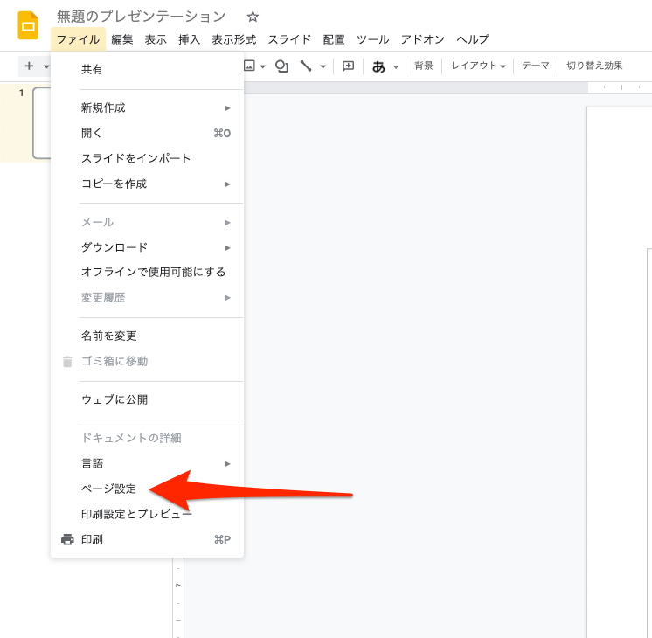Rename via the 無題のプレゼンテーション title
The width and height of the screenshot is (652, 638).
pos(141,17)
